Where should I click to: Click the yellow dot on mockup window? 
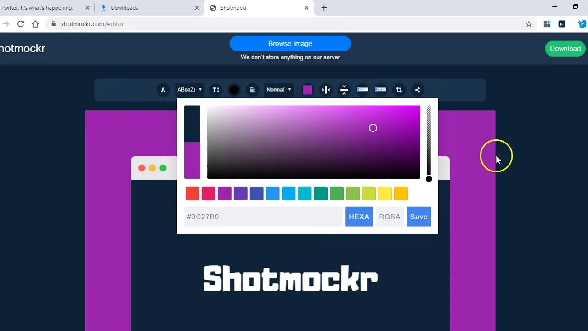tap(153, 168)
